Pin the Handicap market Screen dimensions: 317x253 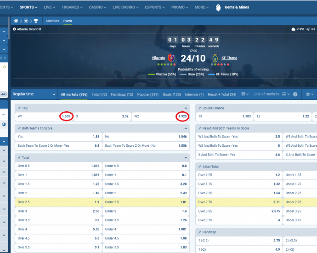pos(200,232)
